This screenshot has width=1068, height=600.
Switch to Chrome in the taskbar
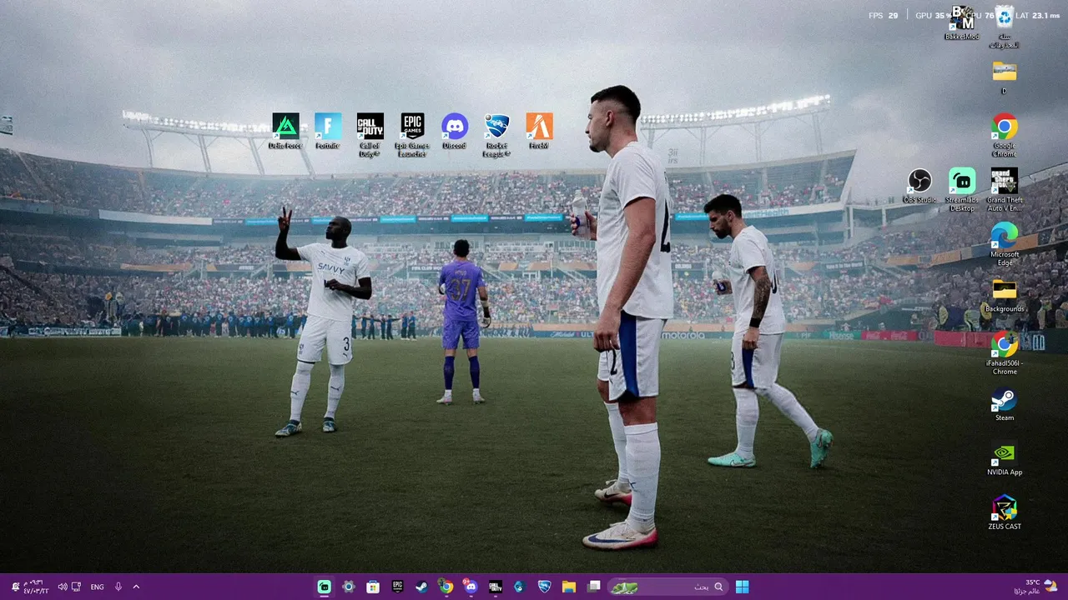(x=446, y=587)
